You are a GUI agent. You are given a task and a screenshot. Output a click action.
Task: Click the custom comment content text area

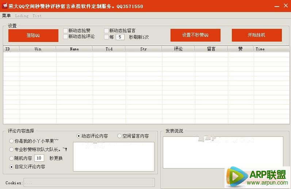[114, 157]
